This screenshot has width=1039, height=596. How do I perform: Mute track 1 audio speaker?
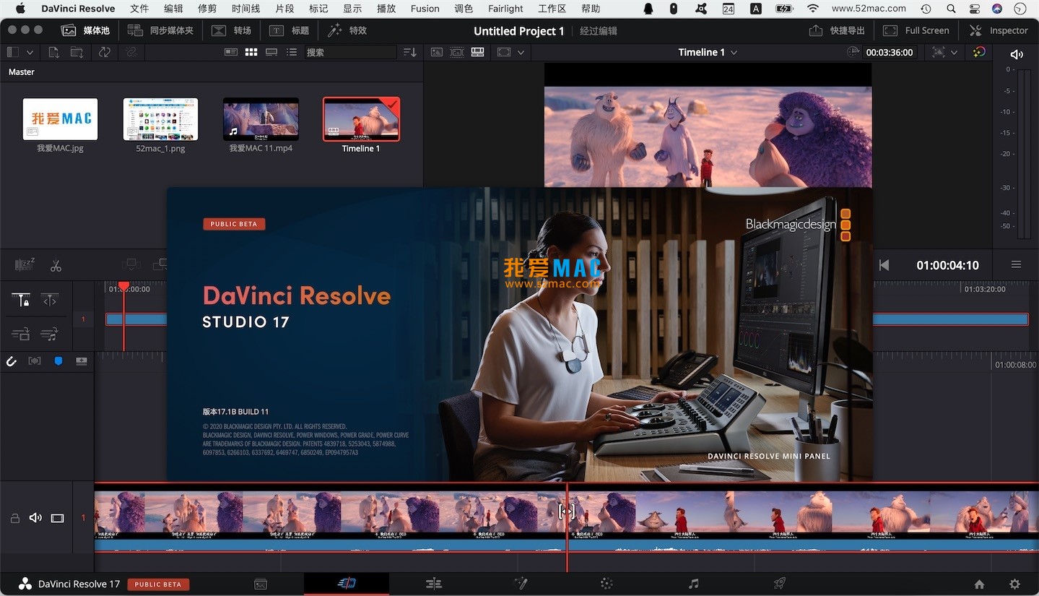(x=35, y=518)
